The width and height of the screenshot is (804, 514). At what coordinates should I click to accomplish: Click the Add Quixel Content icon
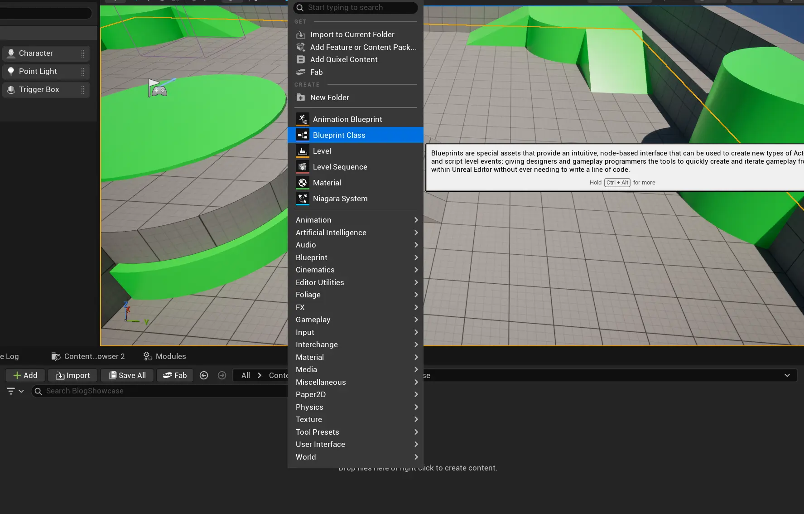300,59
